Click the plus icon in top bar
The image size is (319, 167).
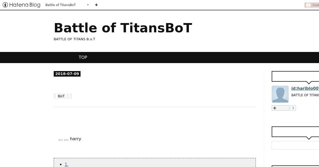(x=96, y=5)
